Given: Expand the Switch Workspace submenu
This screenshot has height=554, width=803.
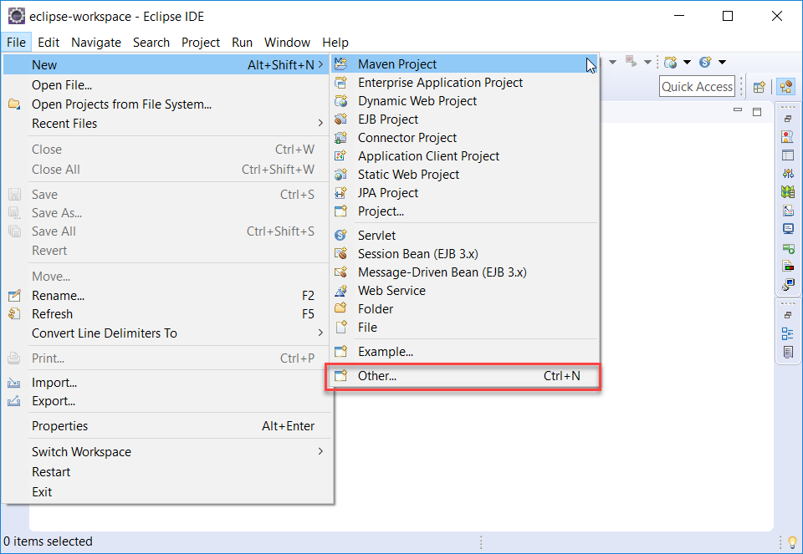Looking at the screenshot, I should [x=166, y=452].
